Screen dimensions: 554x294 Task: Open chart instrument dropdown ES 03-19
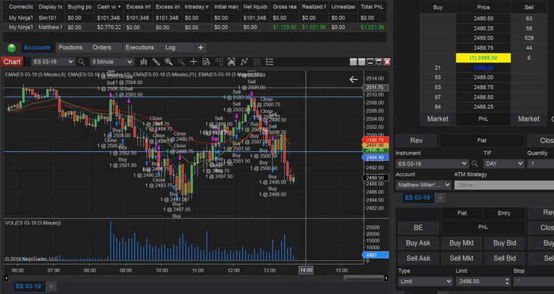pyautogui.click(x=53, y=62)
